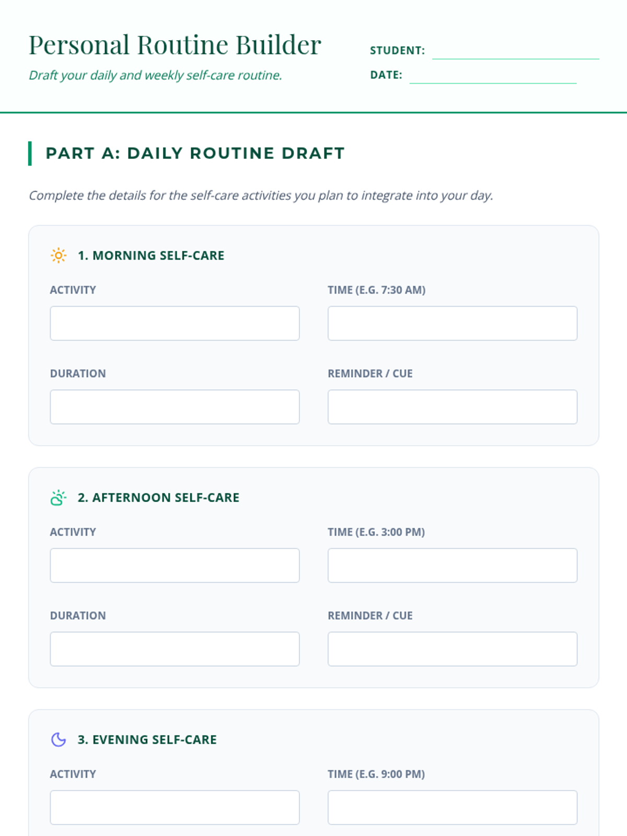Select the Morning Time input box
This screenshot has width=627, height=836.
point(452,323)
